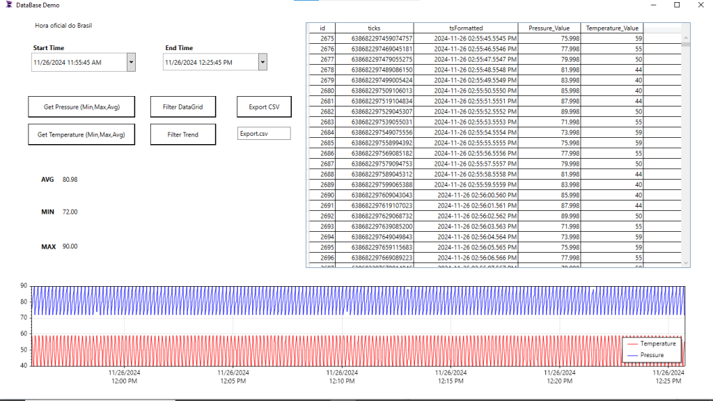713x401 pixels.
Task: Select timestamp cell 02:55:45.5545 PM
Action: point(466,39)
